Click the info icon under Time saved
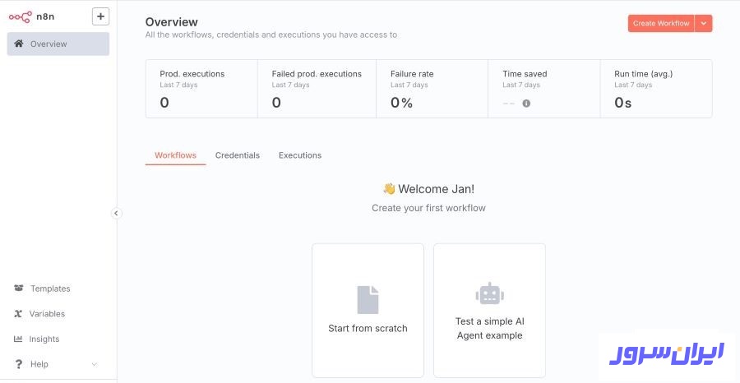The height and width of the screenshot is (383, 740). pyautogui.click(x=526, y=104)
